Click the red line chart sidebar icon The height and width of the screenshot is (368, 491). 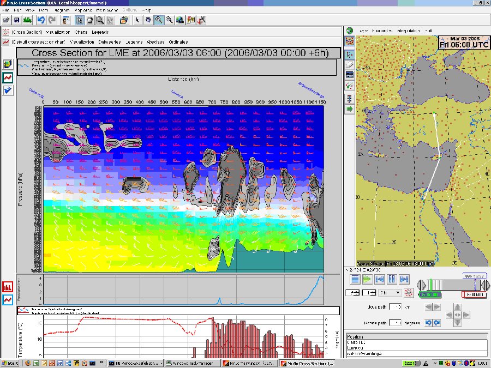pyautogui.click(x=8, y=77)
